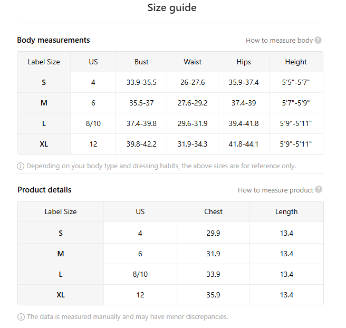346x328 pixels.
Task: Click the Length column header
Action: coord(286,211)
